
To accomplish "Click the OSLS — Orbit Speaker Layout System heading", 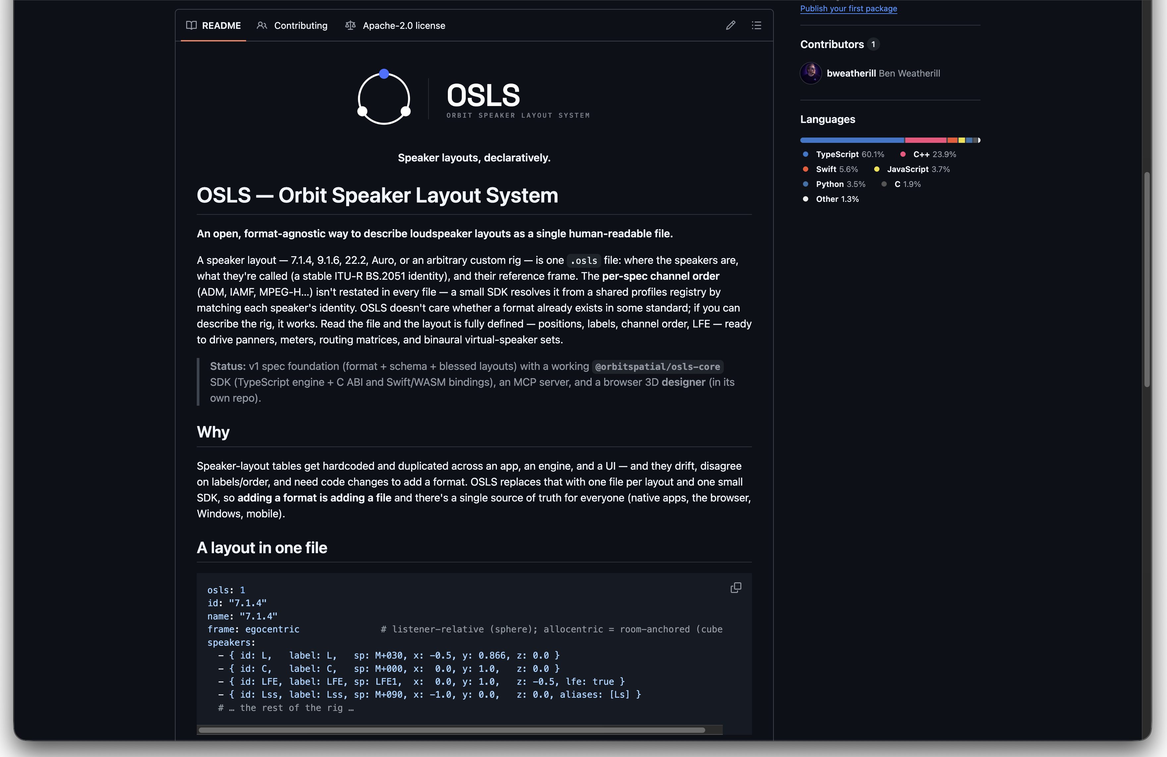I will click(x=377, y=195).
